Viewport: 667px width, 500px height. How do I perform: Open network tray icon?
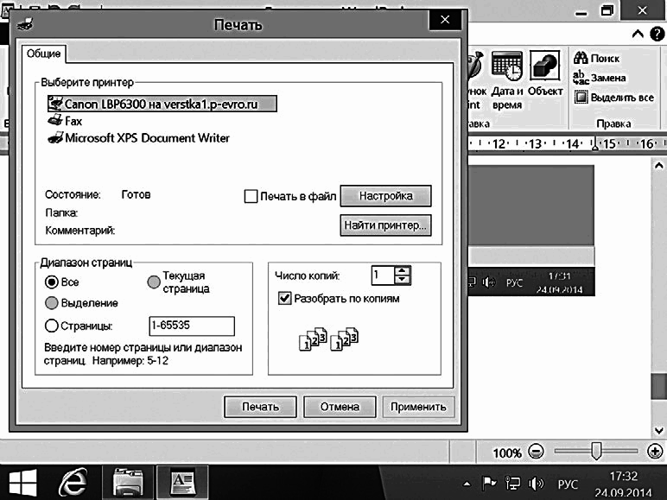(x=512, y=484)
